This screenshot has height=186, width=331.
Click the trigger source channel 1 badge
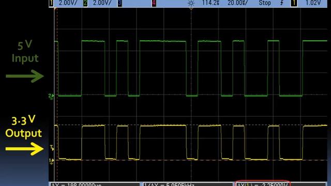point(294,3)
